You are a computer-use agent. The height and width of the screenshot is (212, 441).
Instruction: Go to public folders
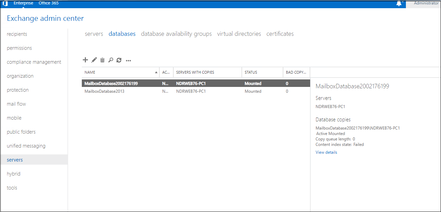click(x=21, y=132)
